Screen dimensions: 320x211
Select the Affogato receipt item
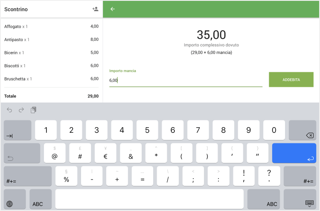(x=51, y=26)
